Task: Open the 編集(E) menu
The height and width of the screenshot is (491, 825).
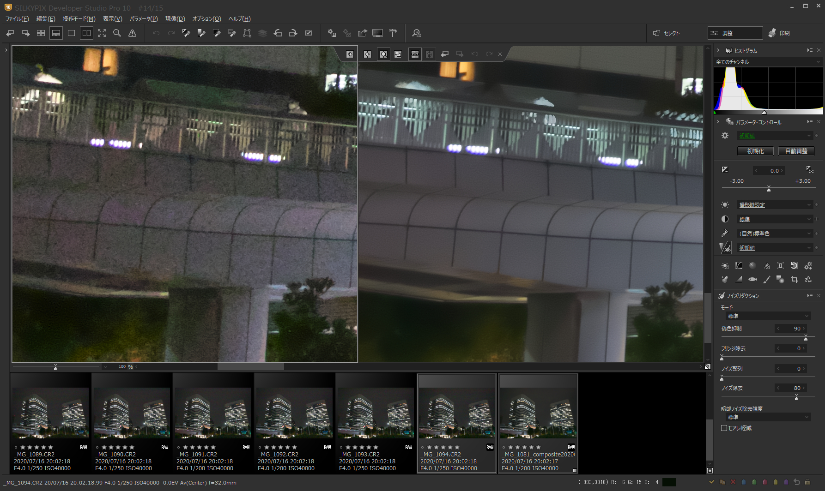Action: [x=46, y=19]
